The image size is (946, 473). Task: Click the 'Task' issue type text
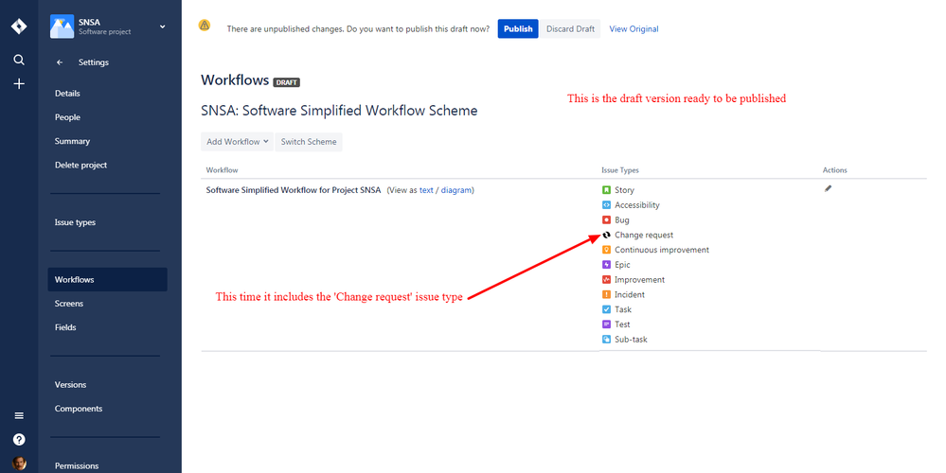[x=623, y=309]
